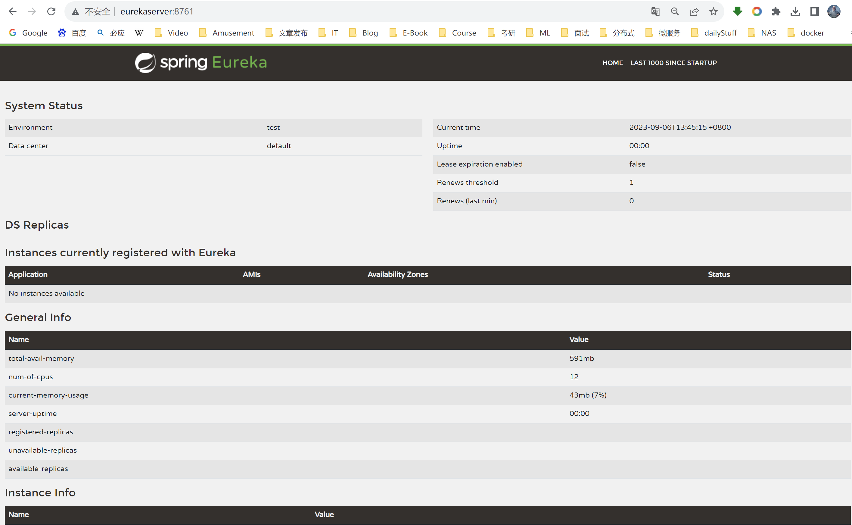Open the 百度 bookmark
The image size is (852, 525).
pyautogui.click(x=72, y=33)
